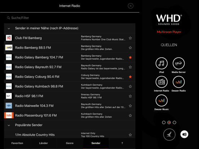Star Radio Galaxy Kulmbach 98.8 FM

(130, 86)
